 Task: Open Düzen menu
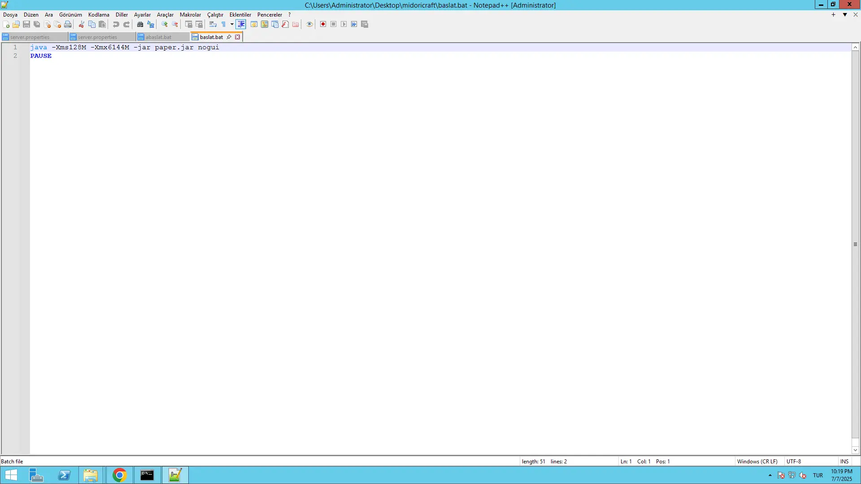pos(31,15)
